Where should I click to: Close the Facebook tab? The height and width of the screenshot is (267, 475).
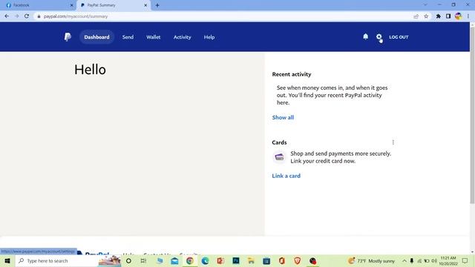(71, 5)
